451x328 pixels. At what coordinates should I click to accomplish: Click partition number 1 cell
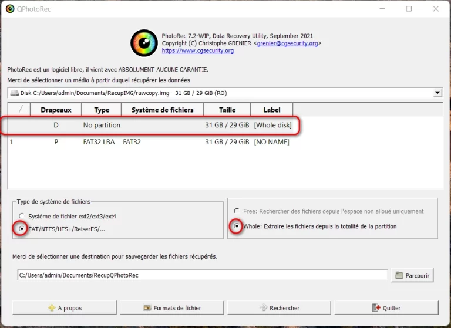(12, 142)
